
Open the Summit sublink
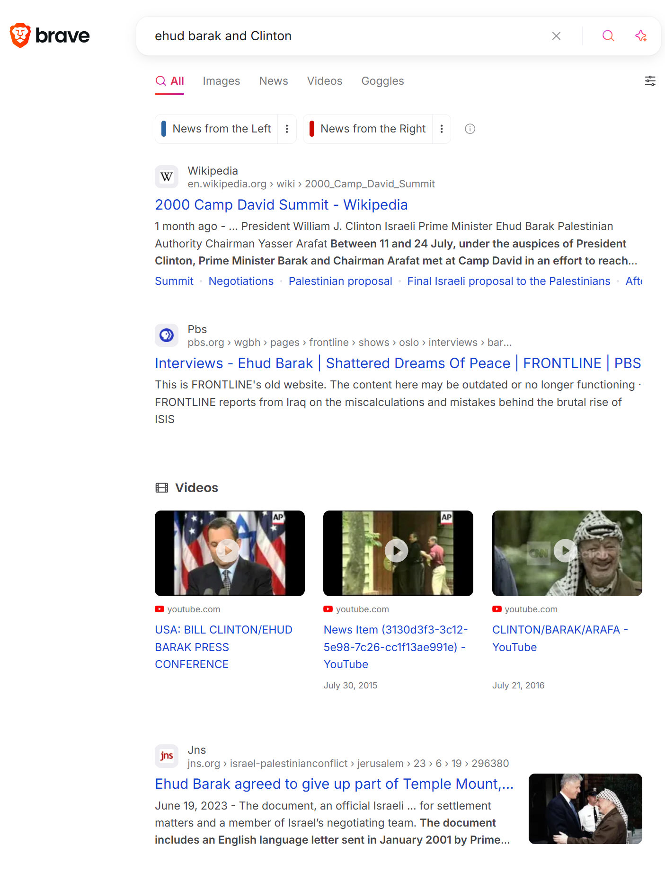click(174, 281)
